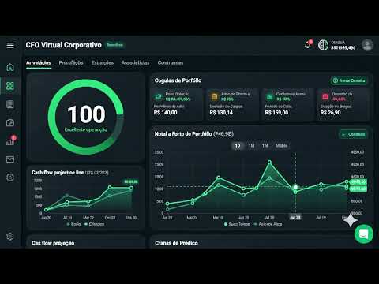Select the second time range option
Viewport: 379px width, 284px height.
[x=251, y=145]
